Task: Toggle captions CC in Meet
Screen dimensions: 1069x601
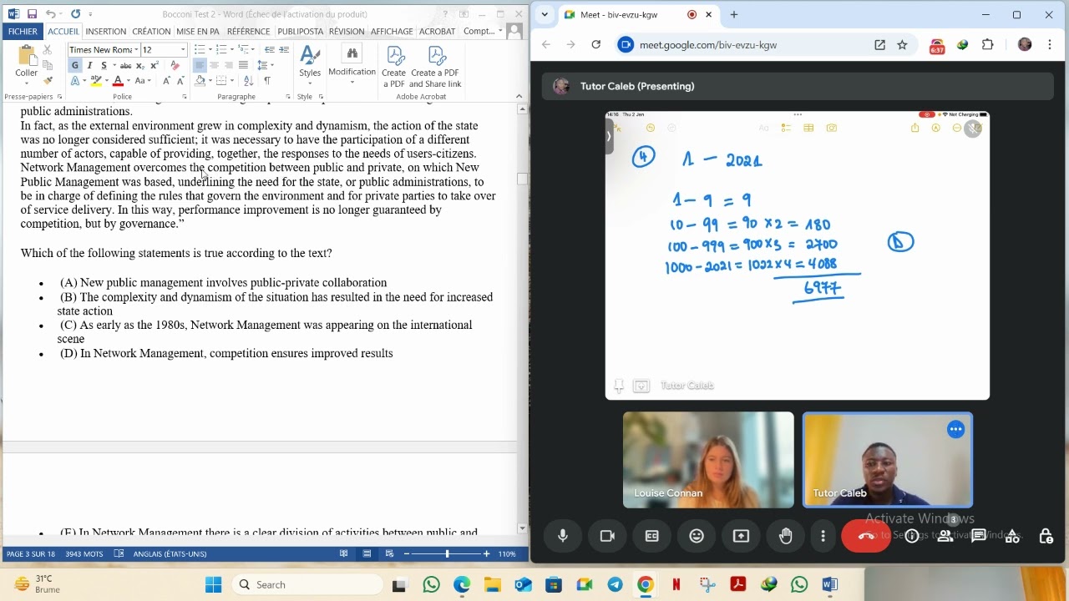Action: pyautogui.click(x=652, y=536)
